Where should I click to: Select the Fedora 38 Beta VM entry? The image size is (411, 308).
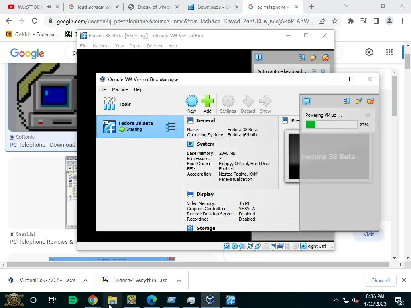point(140,126)
